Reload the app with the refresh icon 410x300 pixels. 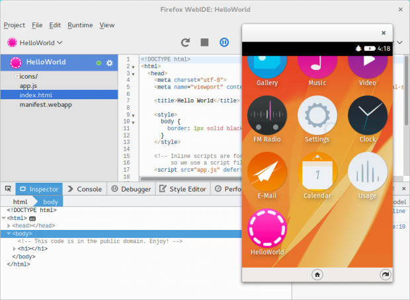185,42
